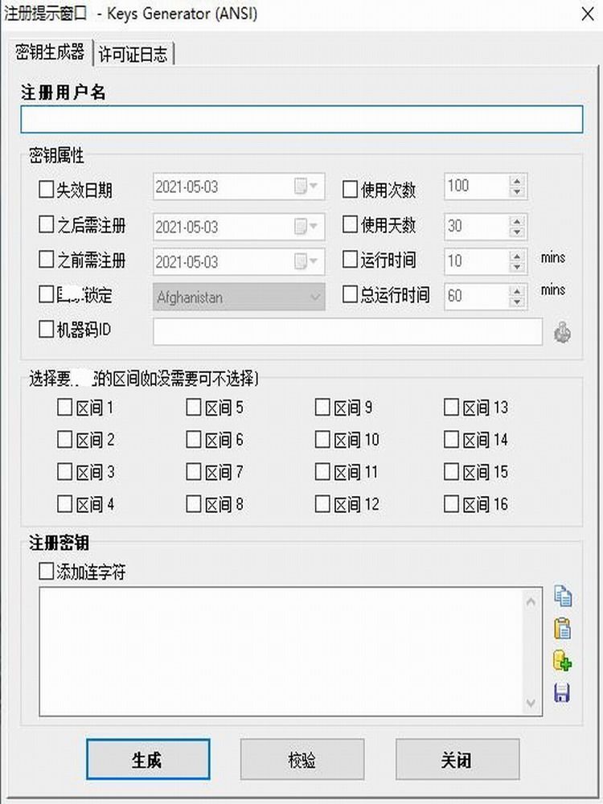Focus the 注册用户名 input field

[301, 120]
